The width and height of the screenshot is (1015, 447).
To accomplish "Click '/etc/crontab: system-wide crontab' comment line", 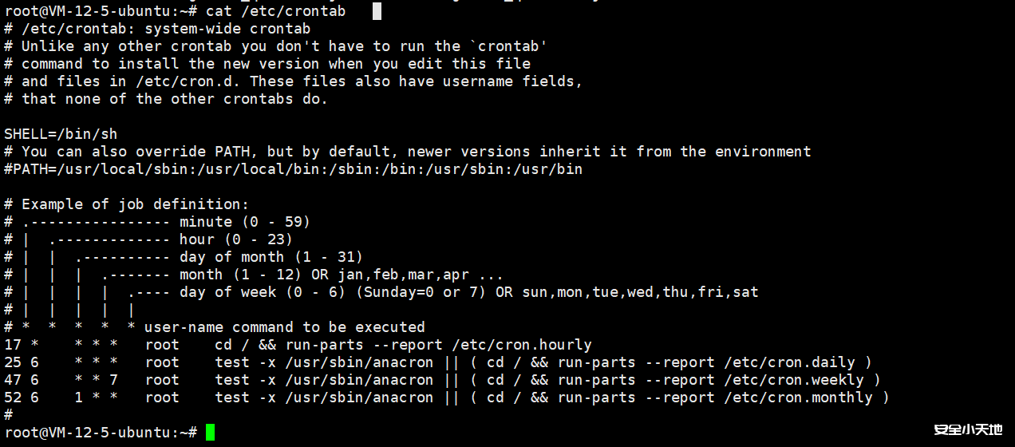I will [166, 29].
